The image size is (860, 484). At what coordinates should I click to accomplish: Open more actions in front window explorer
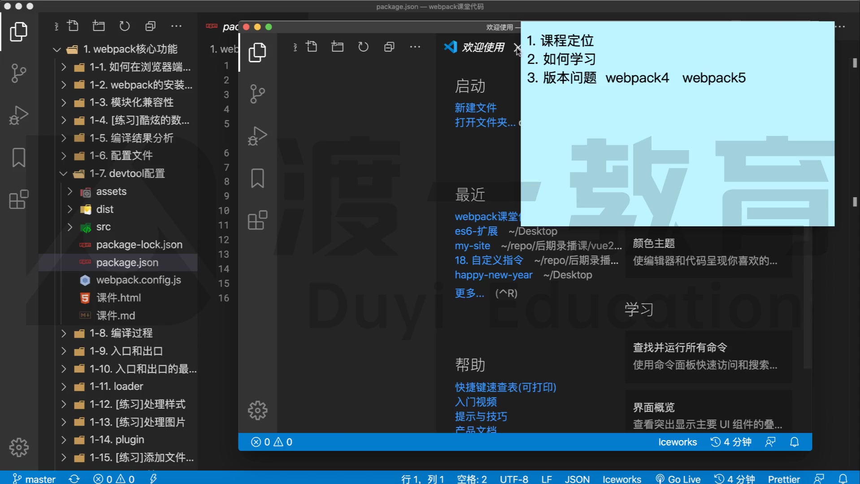(415, 47)
